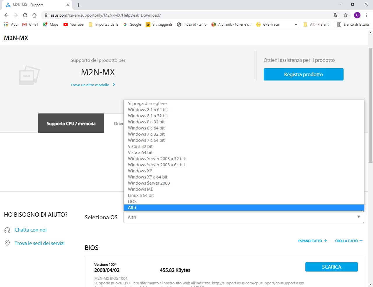
Task: Click the Versione 1004 text
Action: pos(105,265)
